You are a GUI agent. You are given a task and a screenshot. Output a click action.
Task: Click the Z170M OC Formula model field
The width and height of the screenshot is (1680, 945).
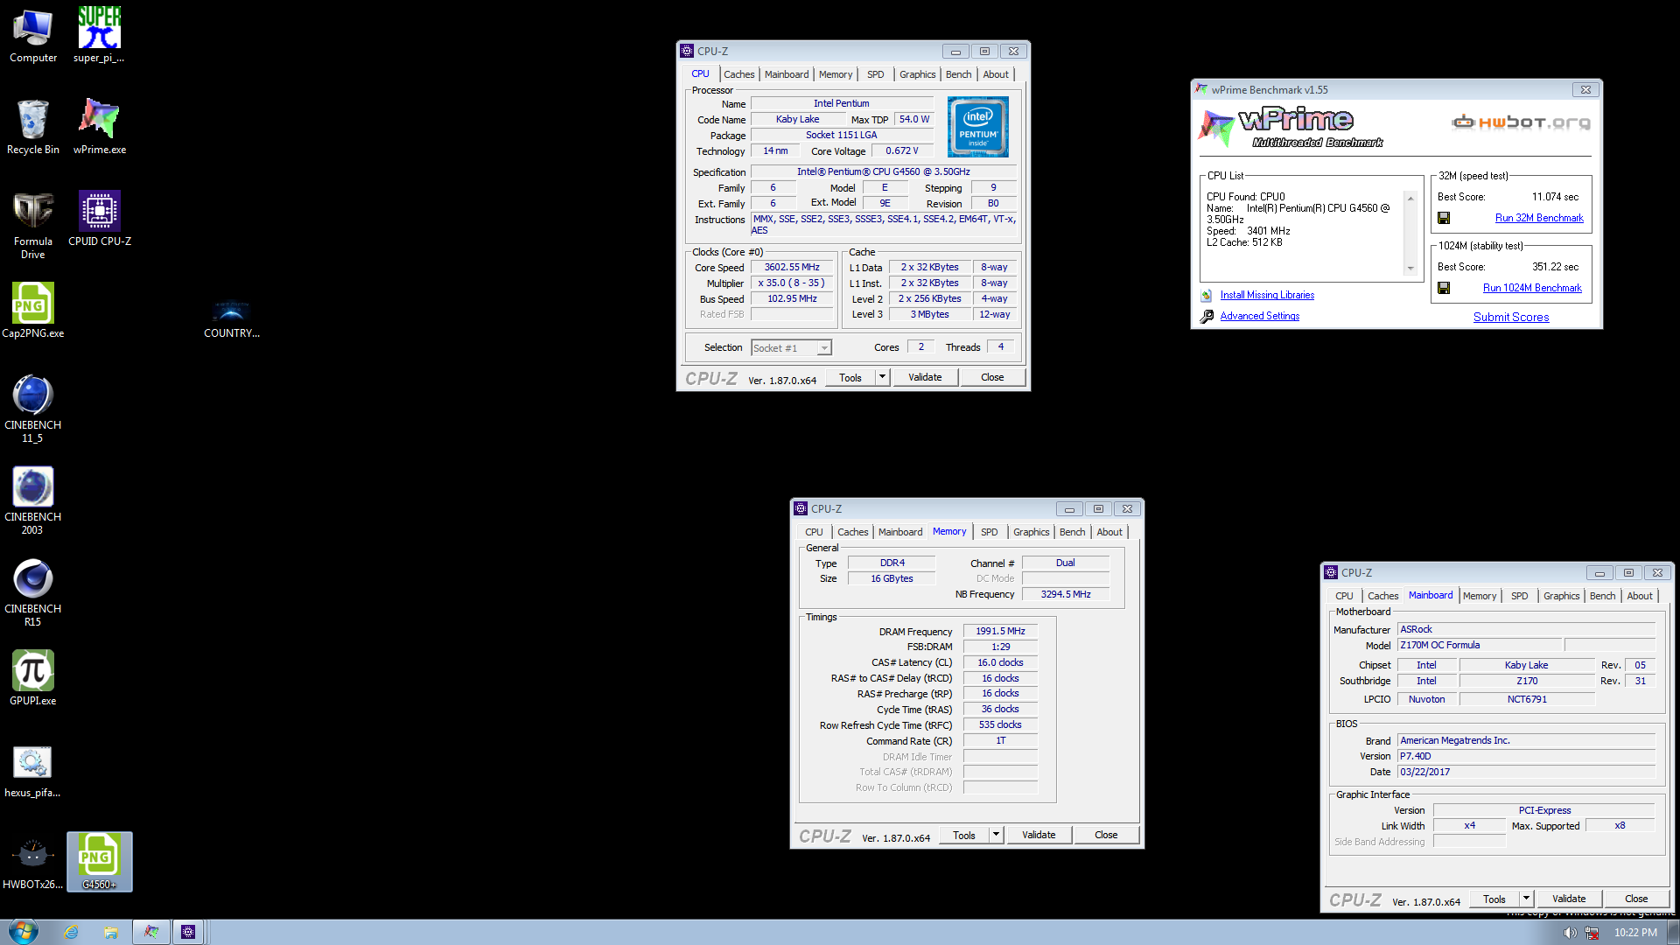pos(1479,645)
